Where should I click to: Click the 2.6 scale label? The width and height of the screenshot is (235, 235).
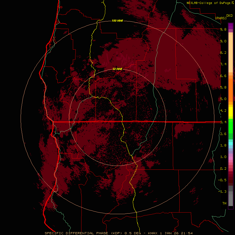[223, 134]
